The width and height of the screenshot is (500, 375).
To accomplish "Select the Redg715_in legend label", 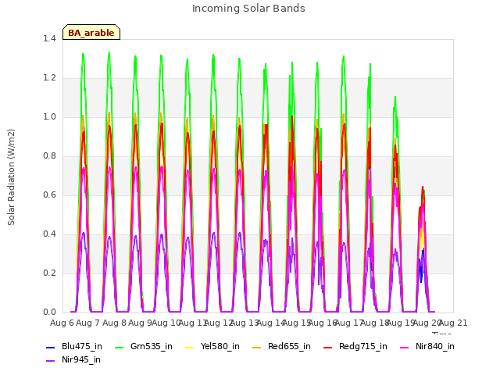I will point(363,346).
